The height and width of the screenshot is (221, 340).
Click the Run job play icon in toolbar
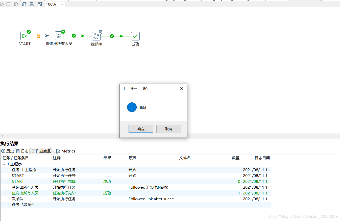click(2, 4)
